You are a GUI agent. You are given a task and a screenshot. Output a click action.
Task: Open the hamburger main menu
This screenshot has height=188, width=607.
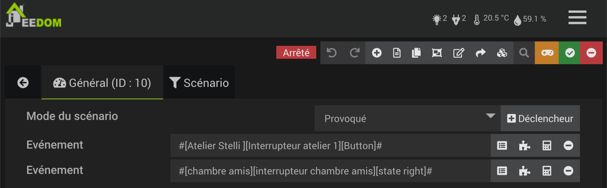[x=577, y=18]
